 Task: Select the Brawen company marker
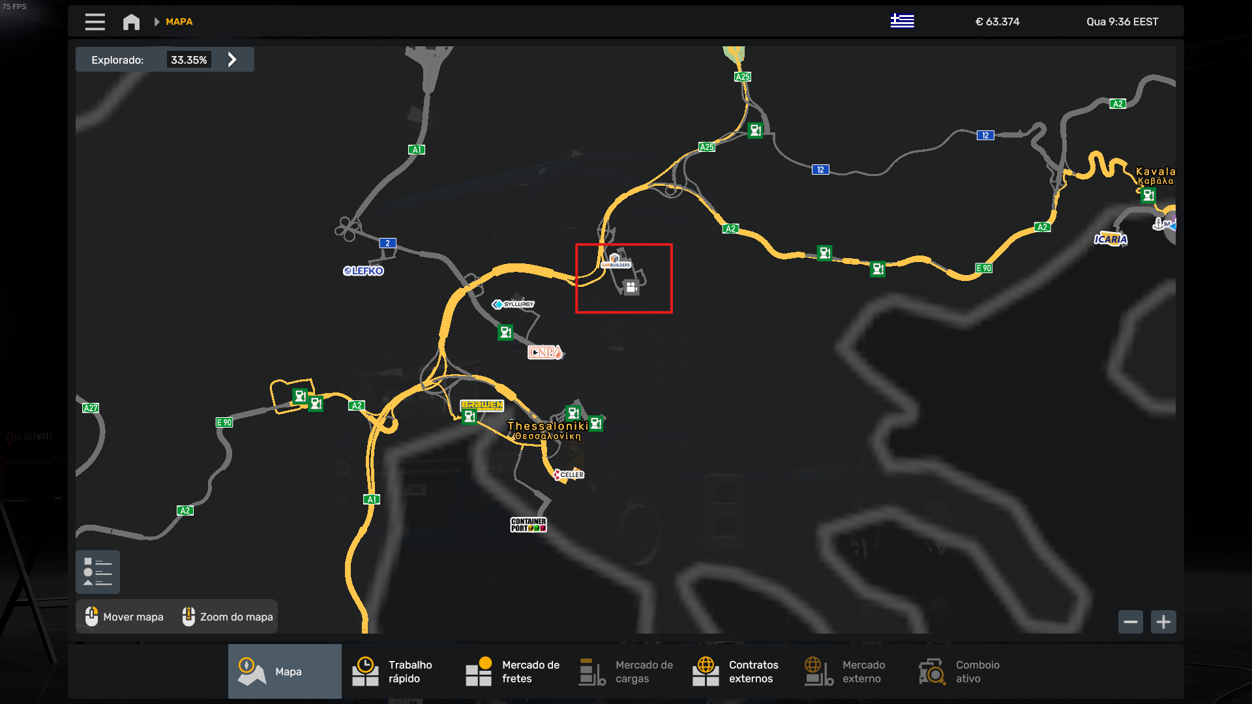482,405
